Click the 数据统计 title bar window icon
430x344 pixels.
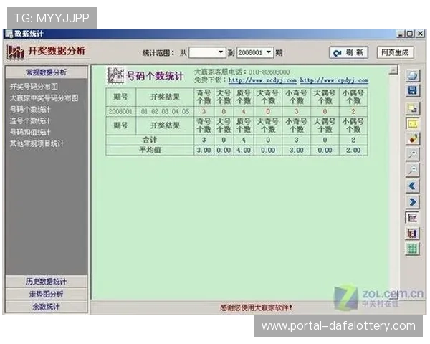9,34
